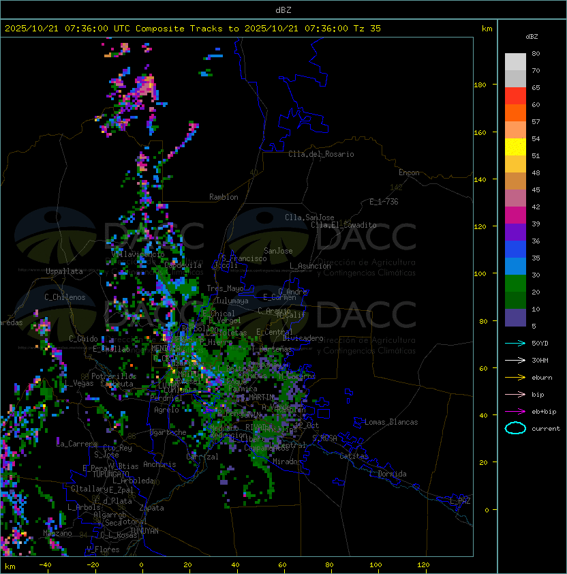
Task: Click the 'L_Dormida' place label
Action: pyautogui.click(x=388, y=474)
